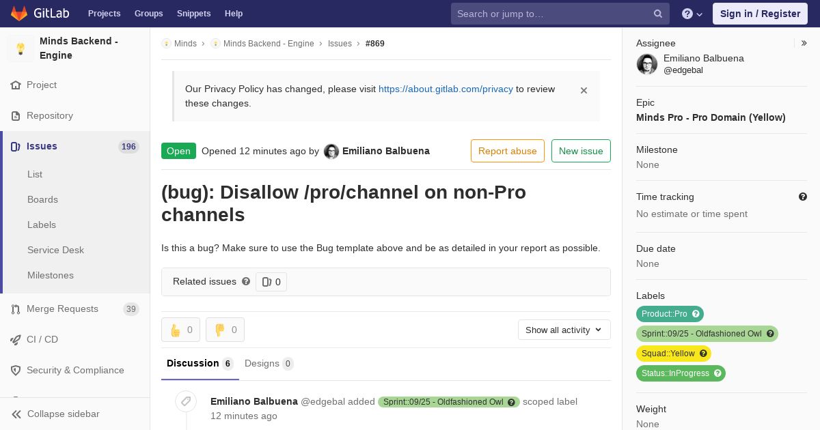Click assignee name in right sidebar

[x=704, y=58]
